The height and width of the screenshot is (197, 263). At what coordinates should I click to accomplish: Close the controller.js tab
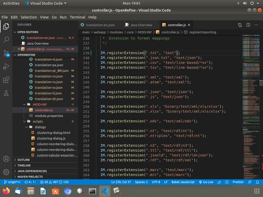pos(189,25)
